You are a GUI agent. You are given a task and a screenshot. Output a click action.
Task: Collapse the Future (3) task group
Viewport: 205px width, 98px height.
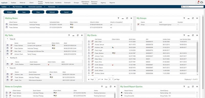7,68
